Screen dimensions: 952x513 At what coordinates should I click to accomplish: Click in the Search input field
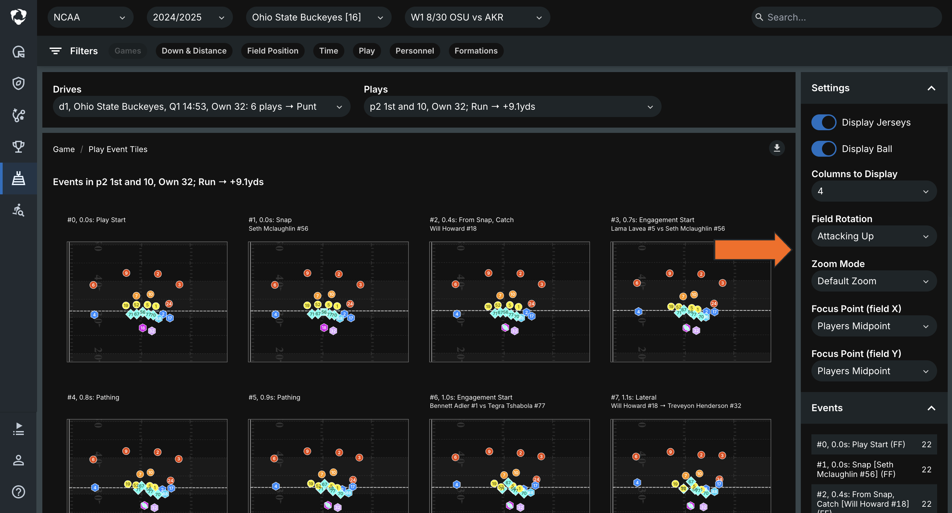846,17
